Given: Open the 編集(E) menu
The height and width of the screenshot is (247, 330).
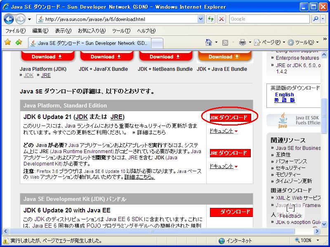Looking at the screenshot, I should click(x=40, y=31).
